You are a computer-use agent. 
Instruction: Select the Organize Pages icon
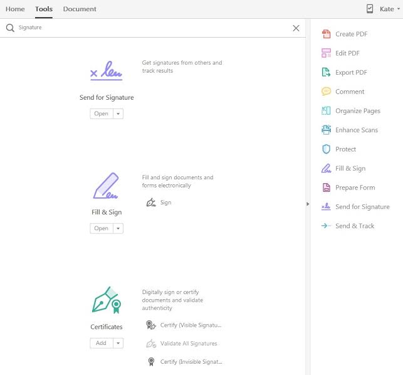[326, 110]
